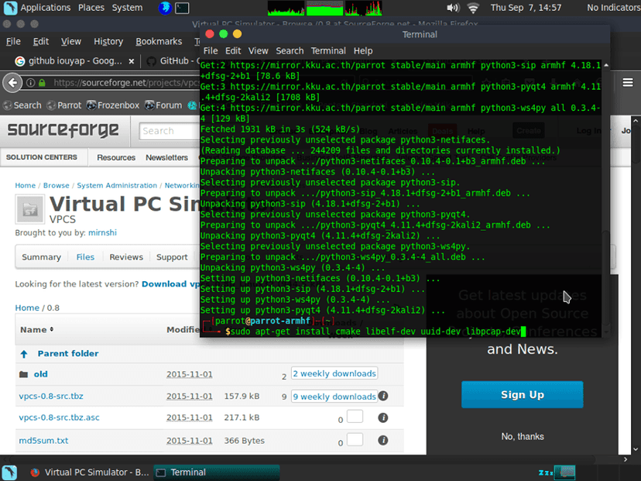Screen dimensions: 641x481
Task: Download vpcs-0.8-src.tbz file link
Action: point(51,397)
